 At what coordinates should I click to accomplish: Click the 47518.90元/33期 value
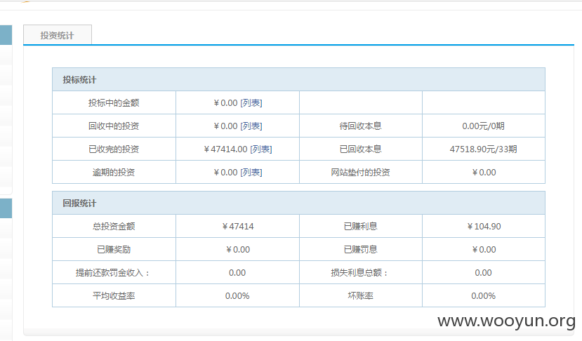[x=483, y=149]
